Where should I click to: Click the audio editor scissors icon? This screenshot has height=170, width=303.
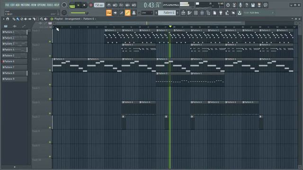coord(234,5)
